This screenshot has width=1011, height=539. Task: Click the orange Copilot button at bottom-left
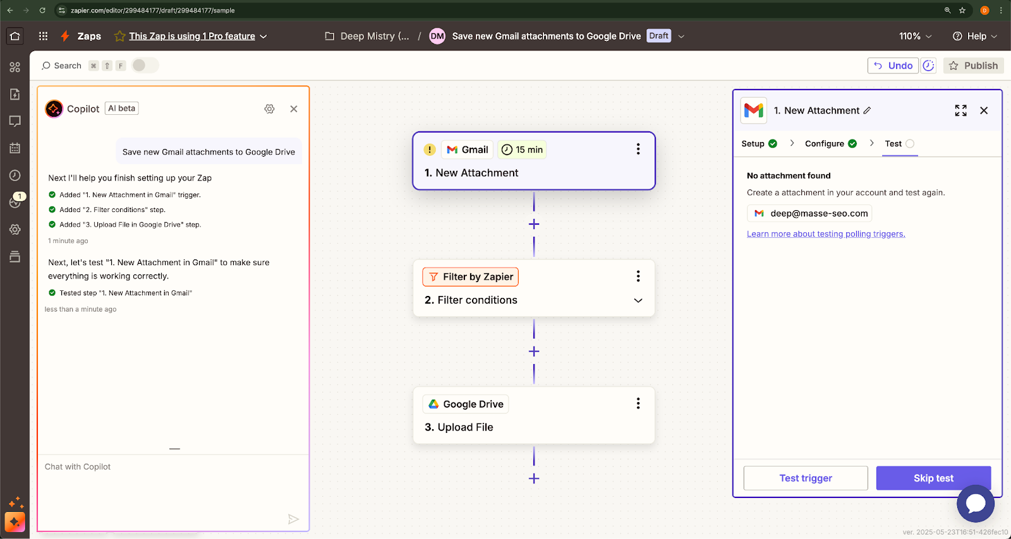tap(15, 522)
